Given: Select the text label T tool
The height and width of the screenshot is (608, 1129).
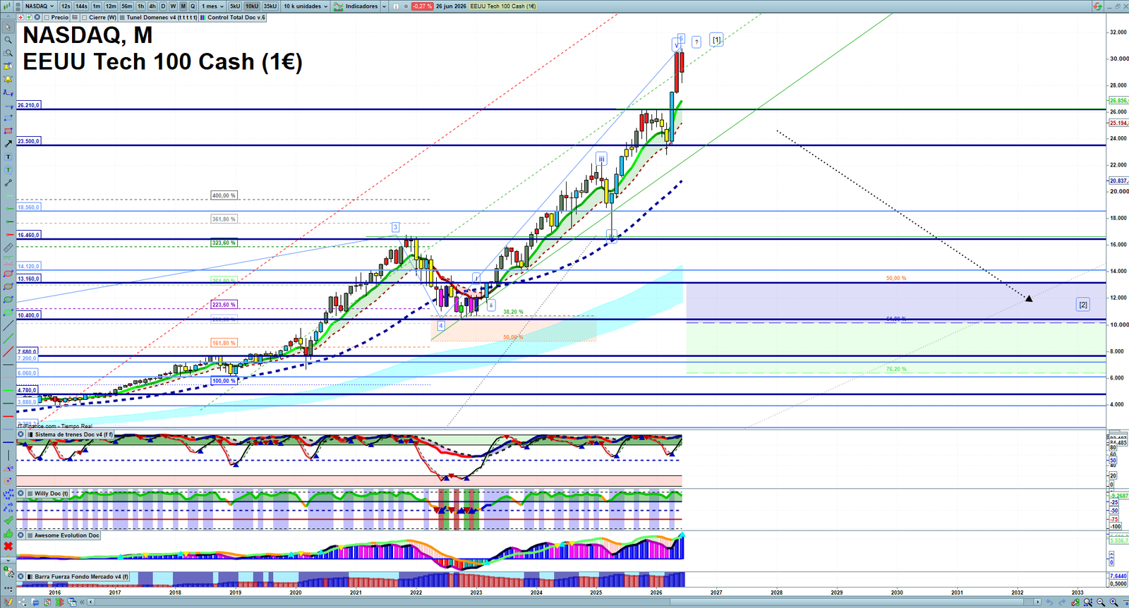Looking at the screenshot, I should point(8,157).
